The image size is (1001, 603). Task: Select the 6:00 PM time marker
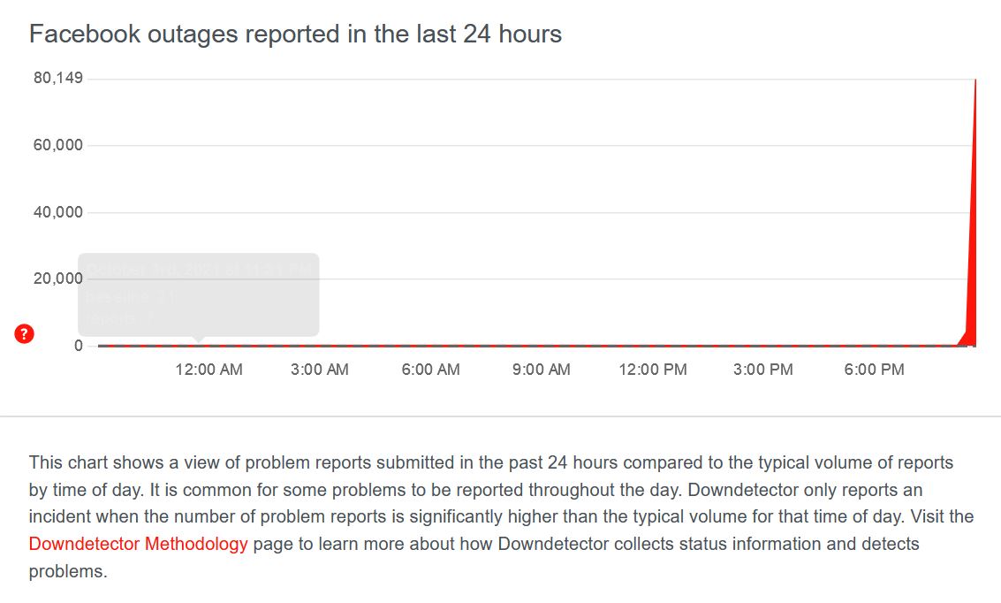874,370
